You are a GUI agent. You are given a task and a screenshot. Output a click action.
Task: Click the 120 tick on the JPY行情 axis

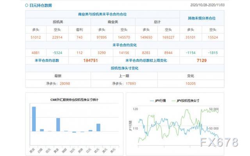(135, 109)
